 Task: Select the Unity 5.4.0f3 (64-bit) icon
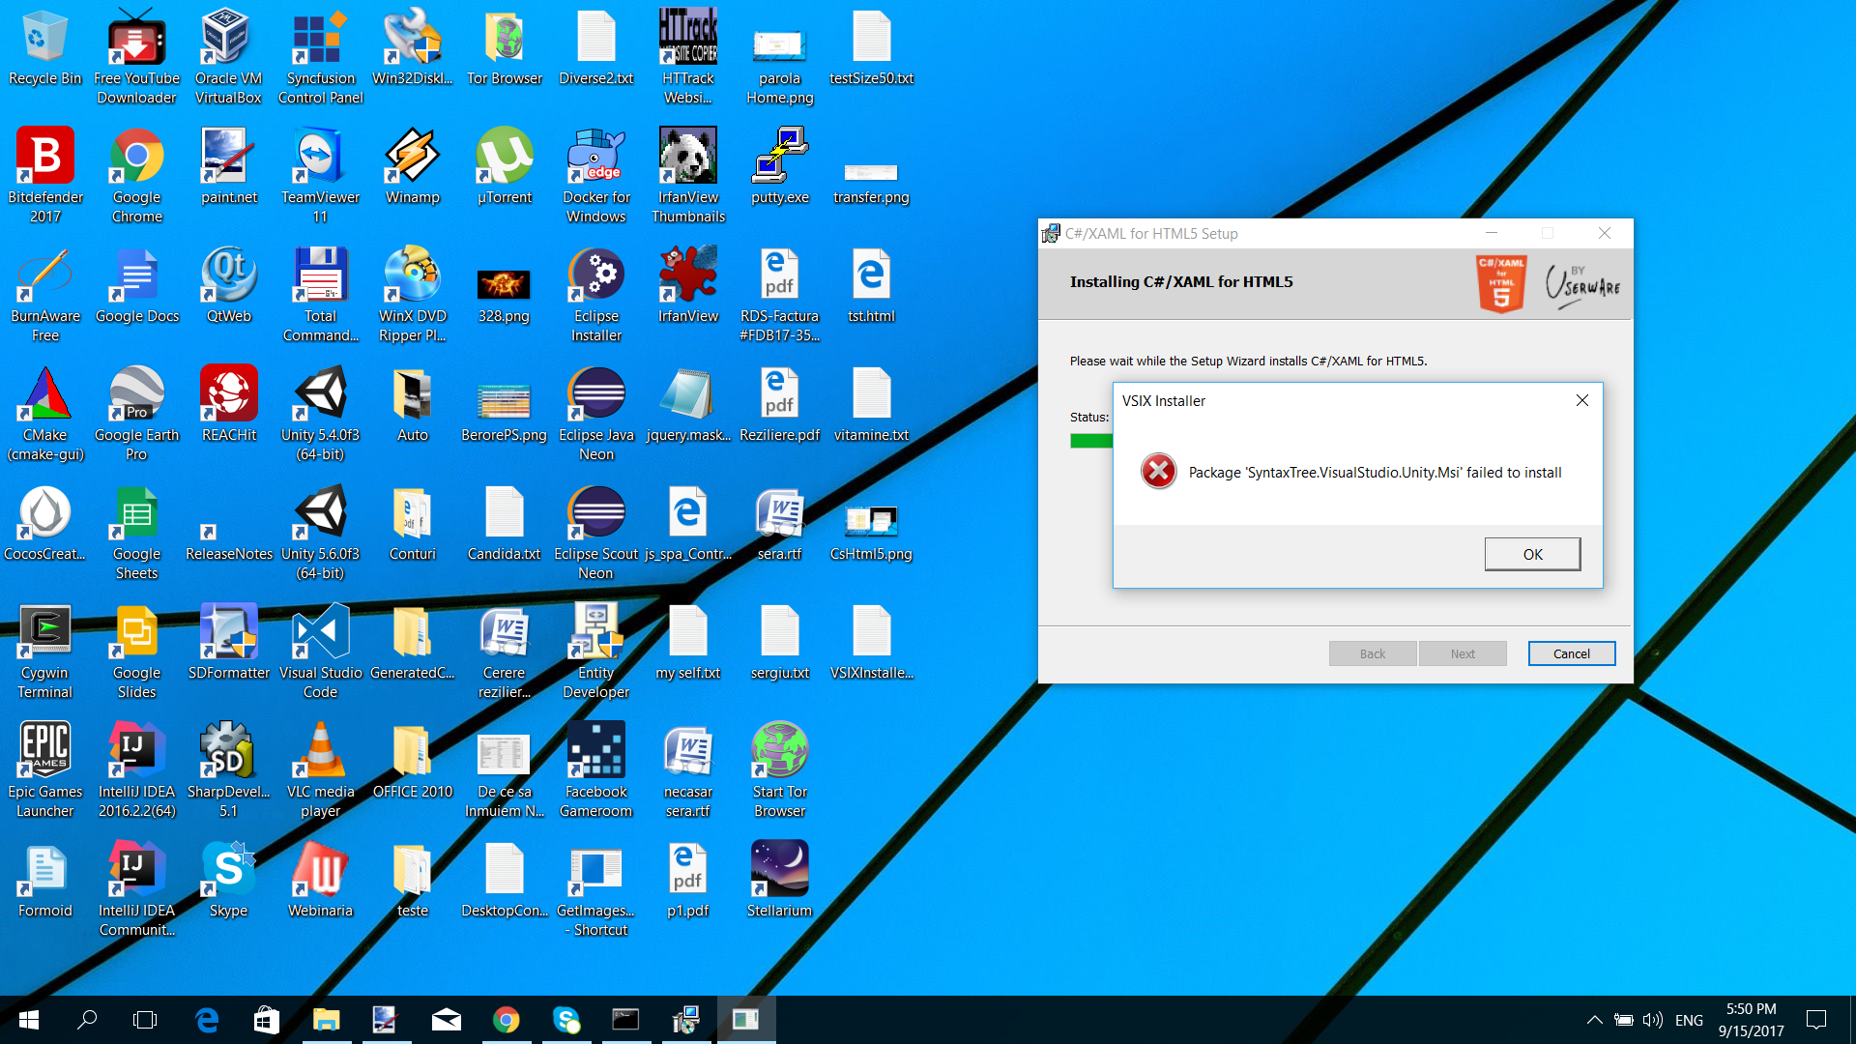click(x=320, y=414)
